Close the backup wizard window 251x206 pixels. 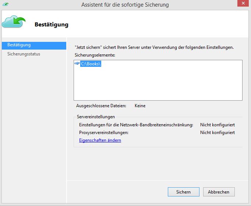click(243, 3)
